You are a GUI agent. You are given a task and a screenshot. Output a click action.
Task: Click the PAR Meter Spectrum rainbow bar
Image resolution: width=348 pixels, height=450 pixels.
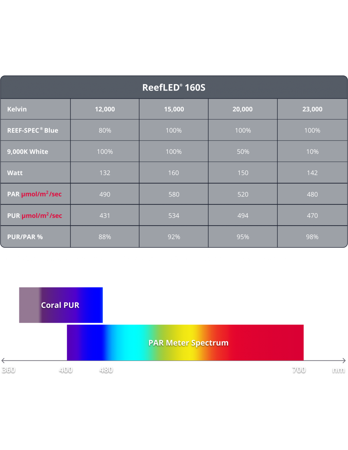click(188, 343)
